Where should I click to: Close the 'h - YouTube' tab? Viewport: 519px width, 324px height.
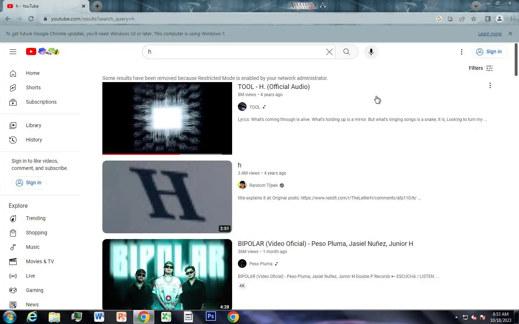[x=84, y=6]
